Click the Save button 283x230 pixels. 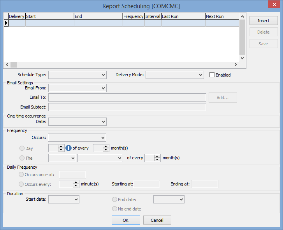[x=264, y=44]
